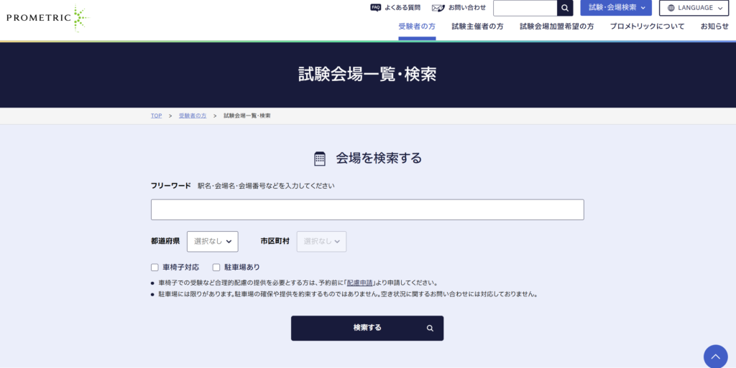Click the chevron on 試験・会場検索 button
Screen dimensions: 736x368
[x=643, y=8]
